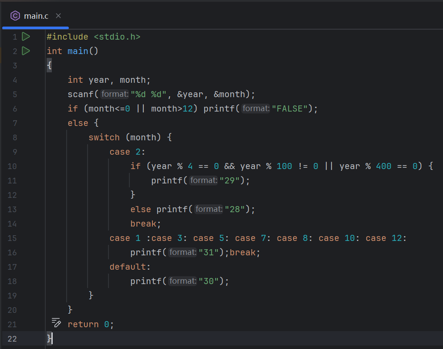Click the pencil edit icon on line 21

pos(56,322)
